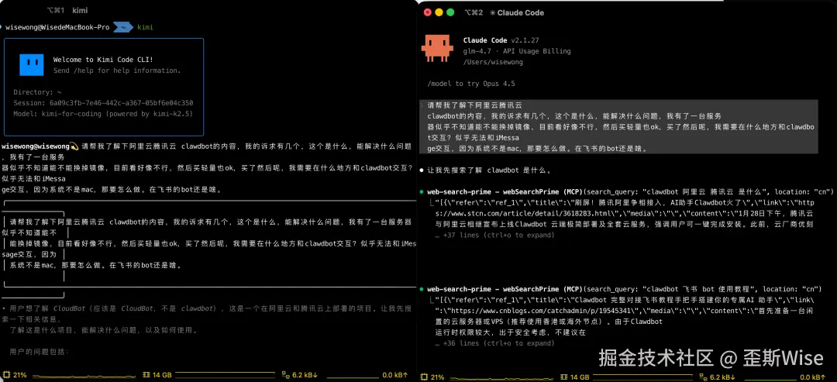This screenshot has height=382, width=837.
Task: Click the 让我先搜索了解 clawdbot 是什么 message
Action: [490, 170]
